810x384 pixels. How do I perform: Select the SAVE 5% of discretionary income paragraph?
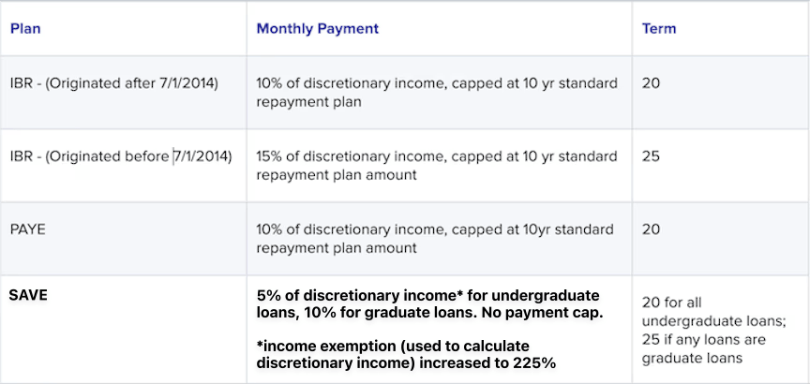pos(427,303)
